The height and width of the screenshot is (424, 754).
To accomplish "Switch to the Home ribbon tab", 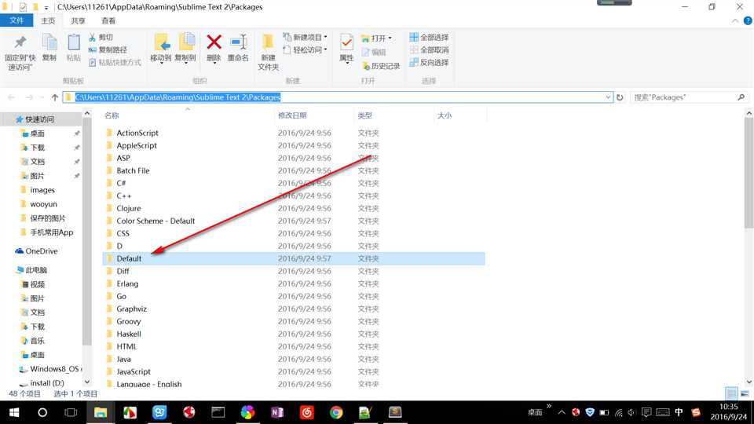I will click(48, 20).
